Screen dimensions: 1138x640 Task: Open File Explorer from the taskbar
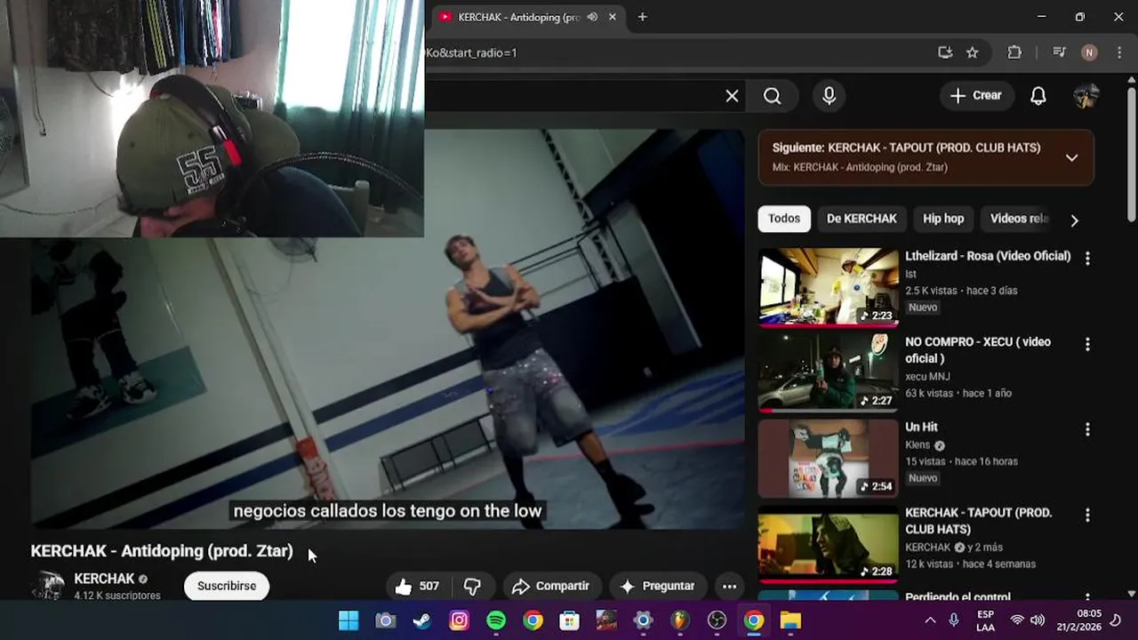pyautogui.click(x=790, y=620)
